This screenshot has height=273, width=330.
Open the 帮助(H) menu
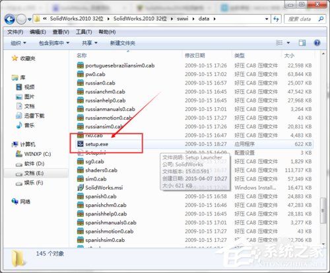coord(107,32)
